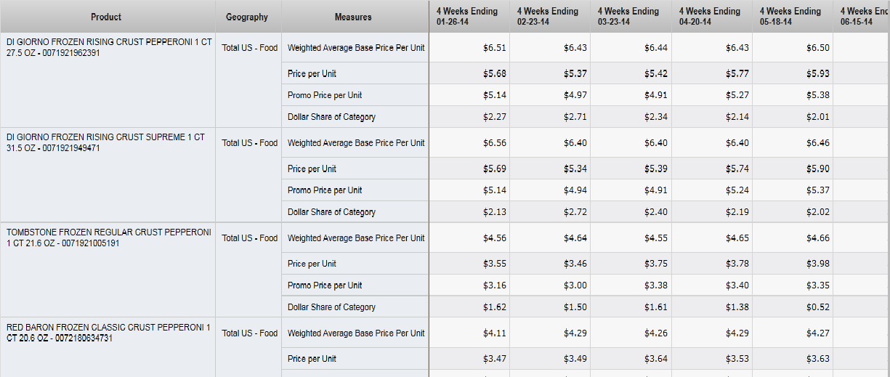Click the $4.11 Red Baron base price cell

[495, 333]
